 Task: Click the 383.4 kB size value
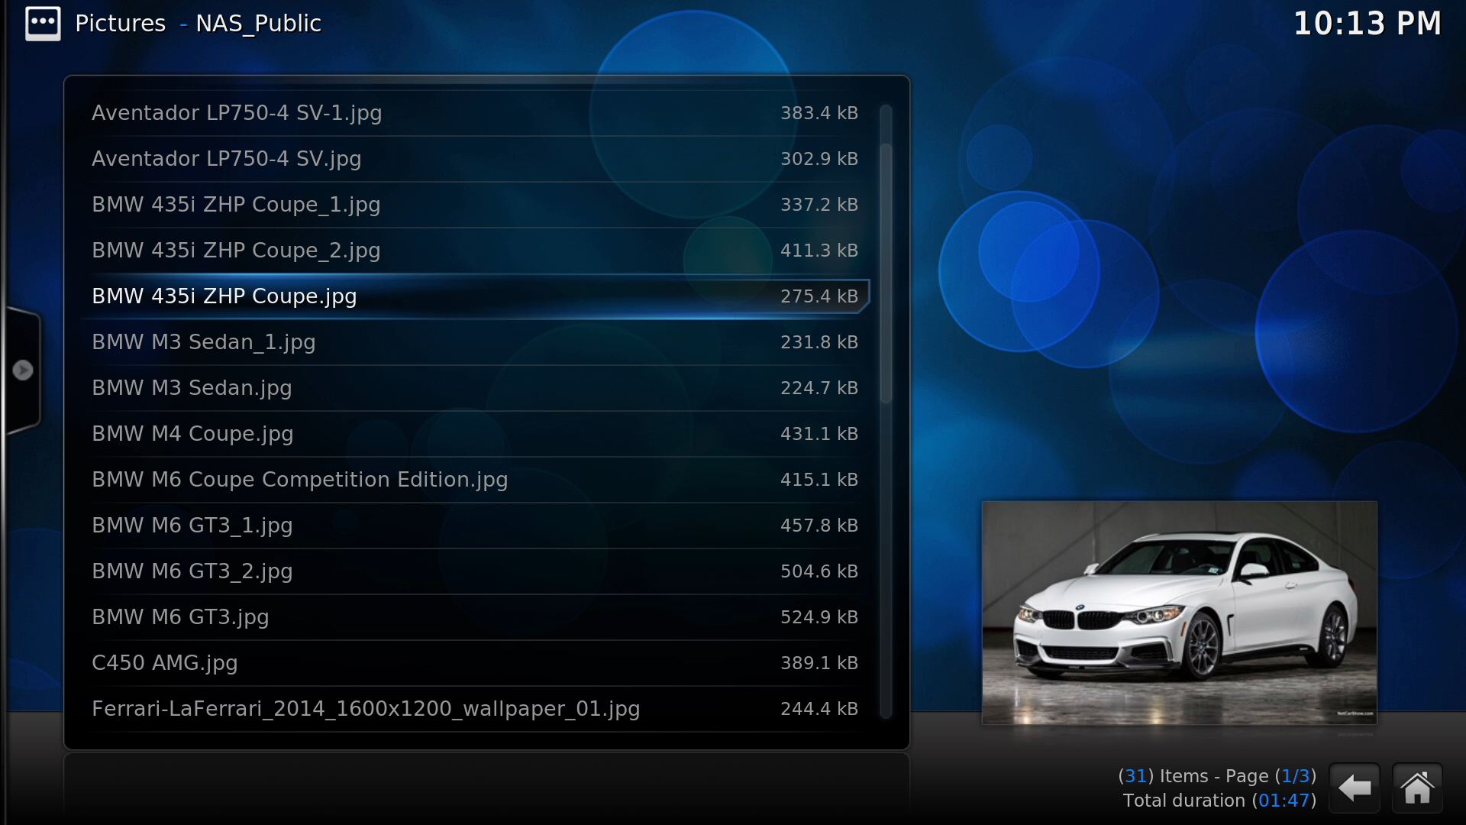pos(819,113)
